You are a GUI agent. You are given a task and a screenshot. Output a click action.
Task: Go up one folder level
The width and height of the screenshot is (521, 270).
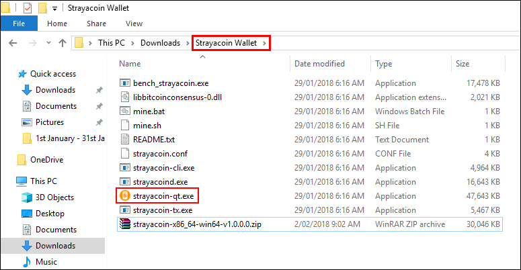click(63, 43)
